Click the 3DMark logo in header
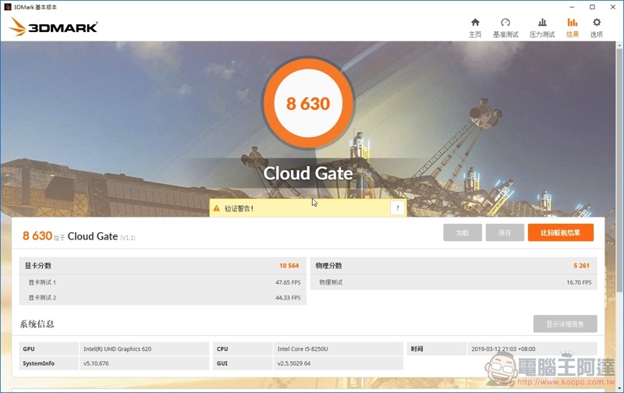The height and width of the screenshot is (393, 624). coord(53,27)
